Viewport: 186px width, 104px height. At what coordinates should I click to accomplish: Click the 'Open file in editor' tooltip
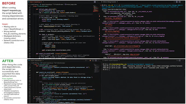(117, 10)
